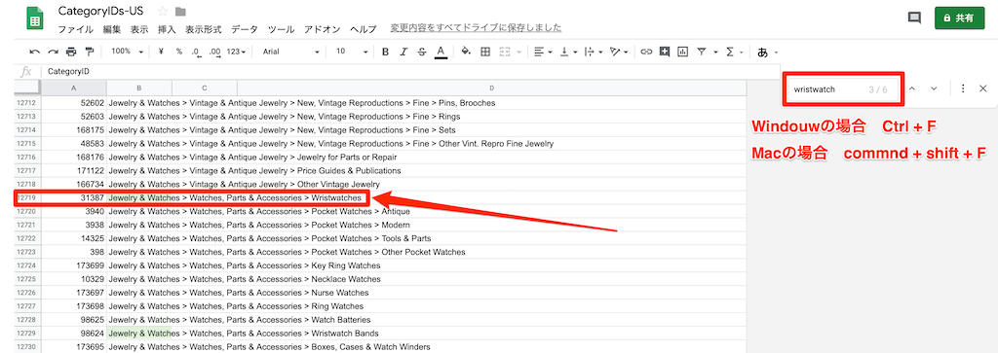
Task: Increase decimal places icon
Action: click(215, 53)
